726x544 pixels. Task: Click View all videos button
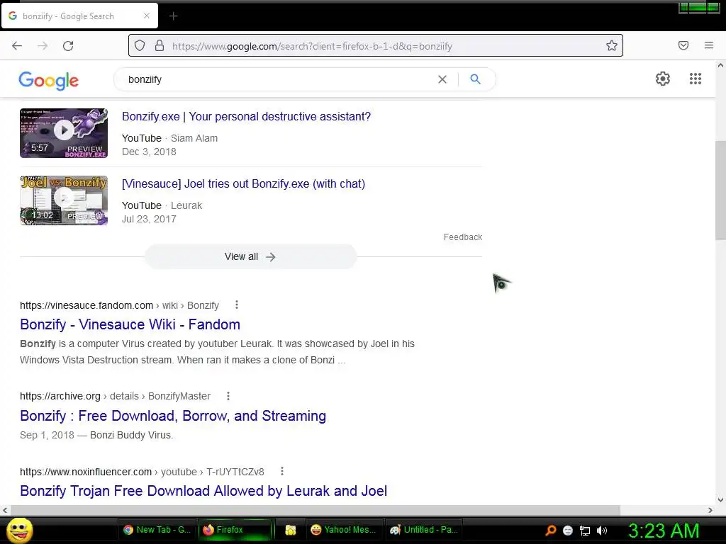pyautogui.click(x=250, y=256)
